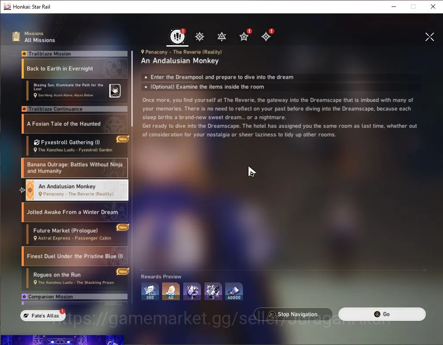Select the star-shaped Companion Mission filter icon

tap(244, 37)
